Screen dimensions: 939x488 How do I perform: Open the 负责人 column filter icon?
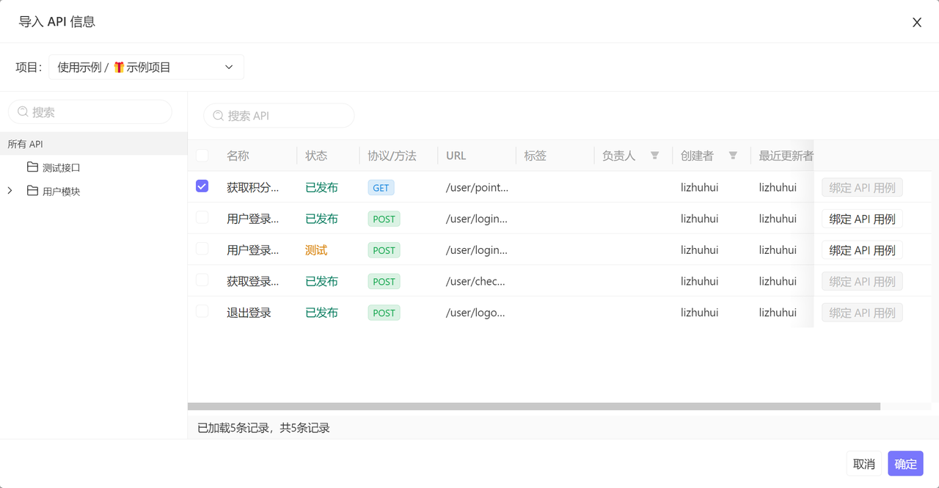tap(655, 156)
